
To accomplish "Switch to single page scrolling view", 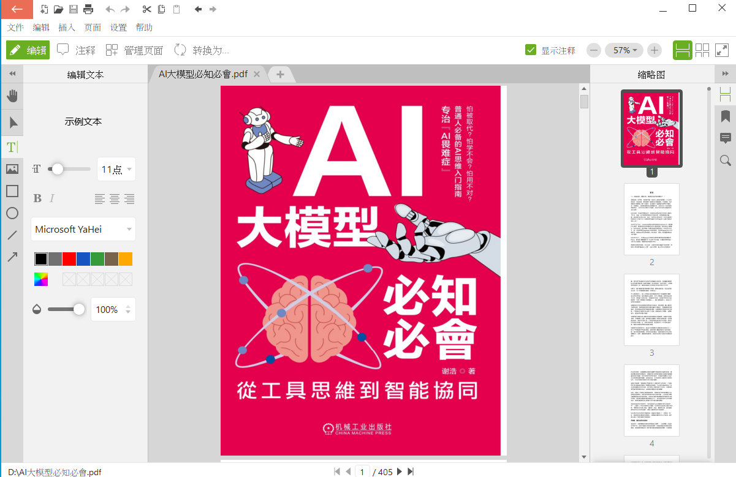I will pyautogui.click(x=683, y=50).
